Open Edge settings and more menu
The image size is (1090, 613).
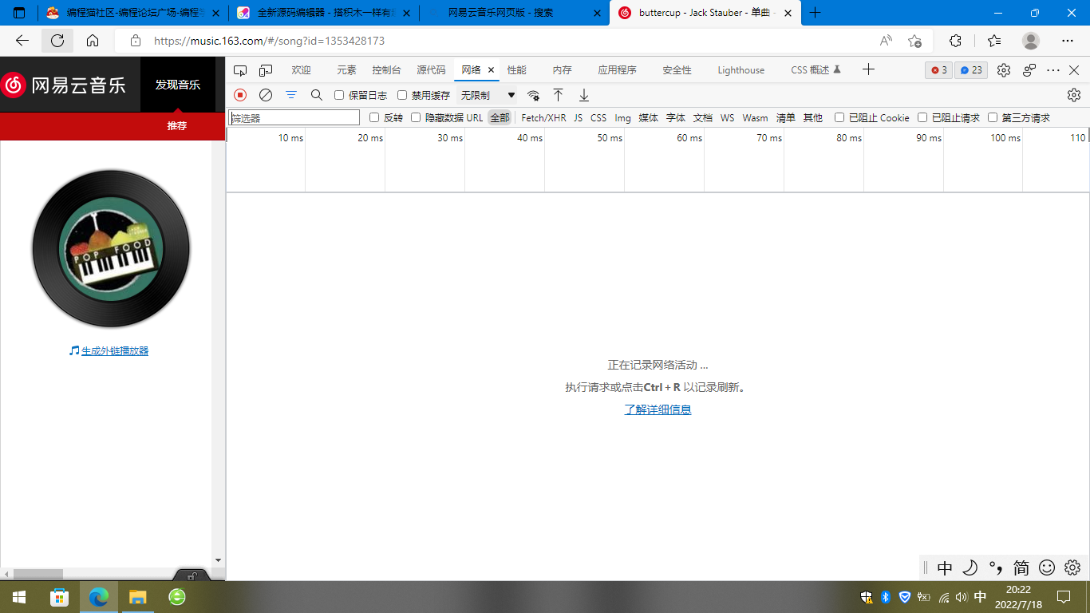(x=1068, y=41)
